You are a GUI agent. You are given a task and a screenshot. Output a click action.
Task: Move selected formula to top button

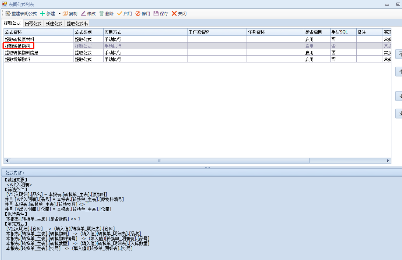(399, 54)
